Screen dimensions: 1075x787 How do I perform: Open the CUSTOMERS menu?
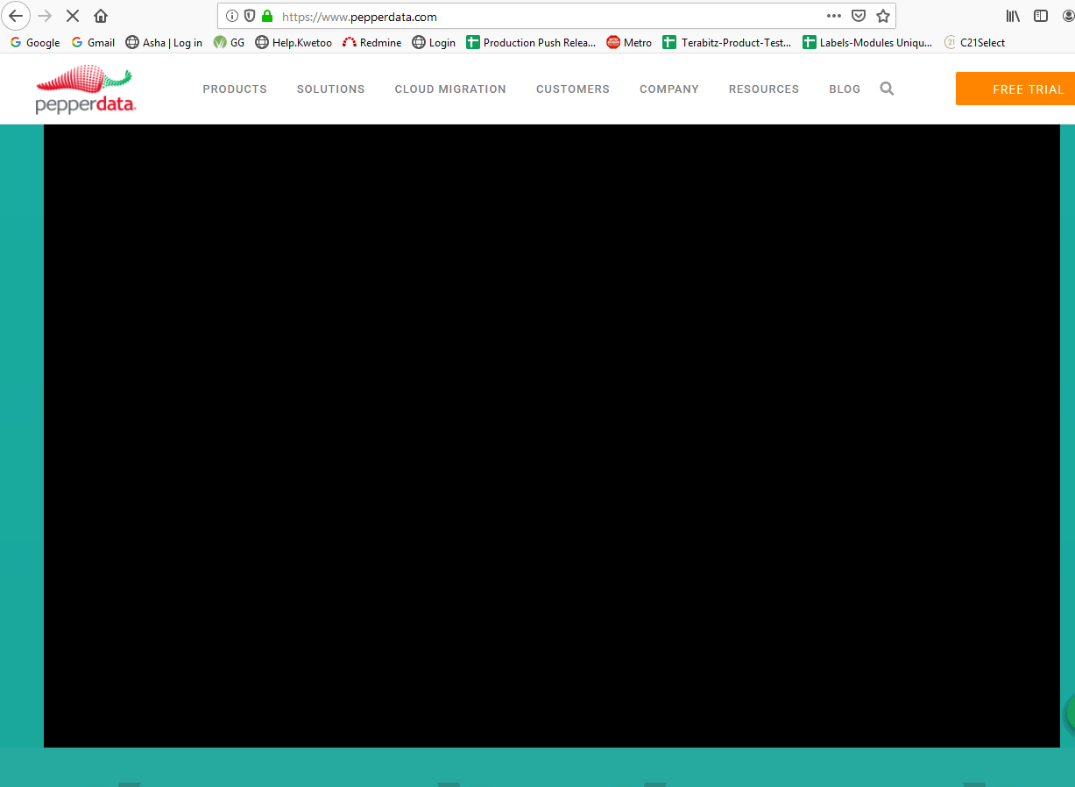click(573, 89)
